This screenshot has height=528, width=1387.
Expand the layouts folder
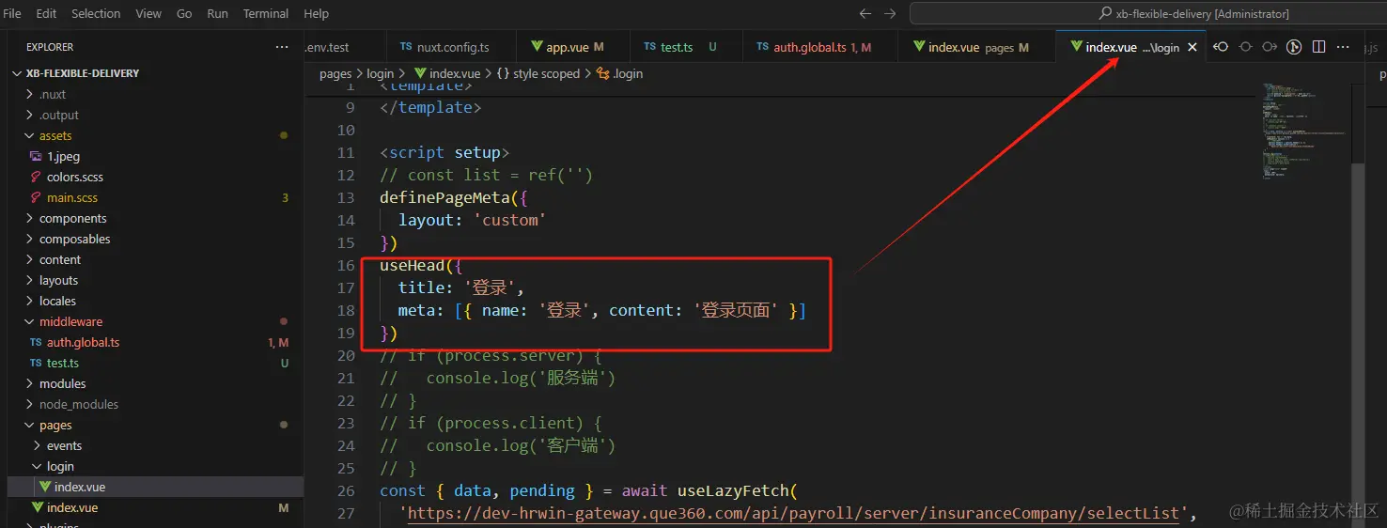tap(155, 280)
